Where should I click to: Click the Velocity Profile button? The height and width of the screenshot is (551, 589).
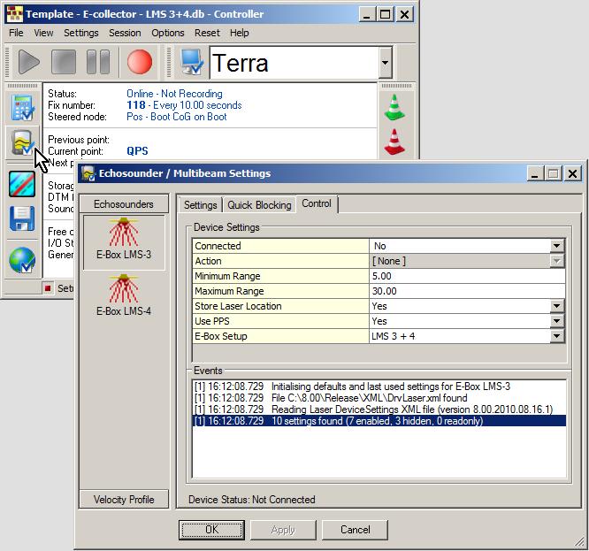pyautogui.click(x=124, y=500)
